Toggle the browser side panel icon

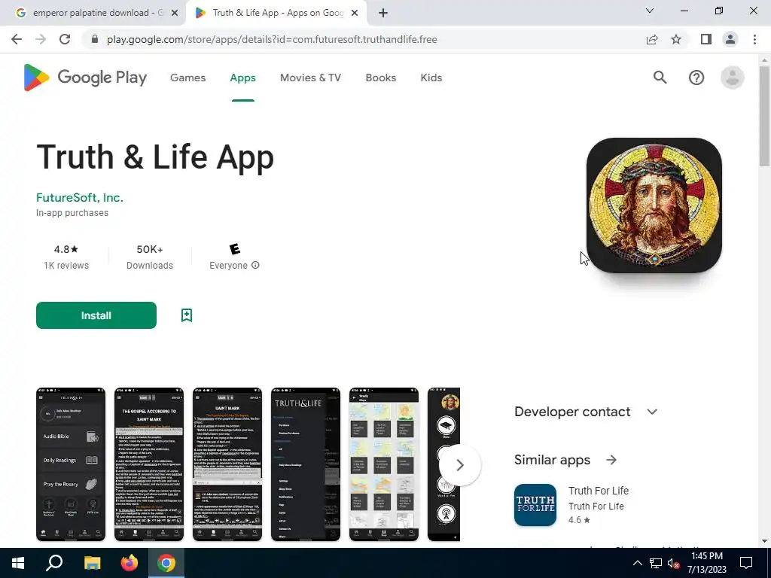(706, 39)
